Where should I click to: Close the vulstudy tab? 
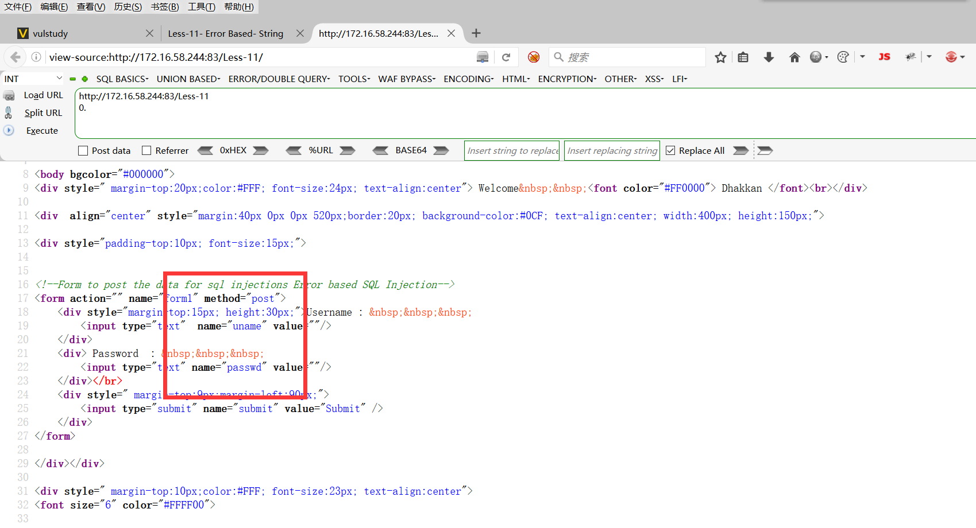pos(149,33)
